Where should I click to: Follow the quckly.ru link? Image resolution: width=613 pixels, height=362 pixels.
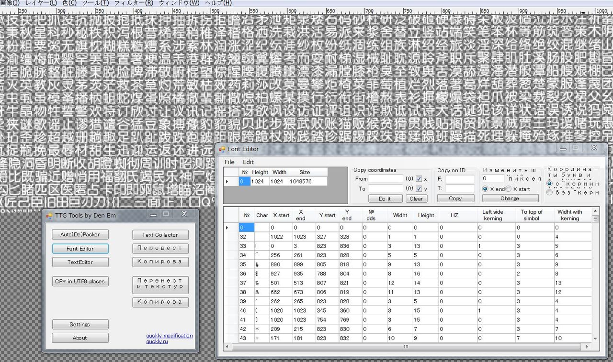click(x=157, y=341)
